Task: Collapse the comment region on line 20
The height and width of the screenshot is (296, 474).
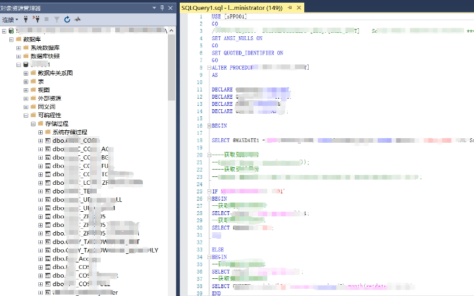Action: (209, 155)
